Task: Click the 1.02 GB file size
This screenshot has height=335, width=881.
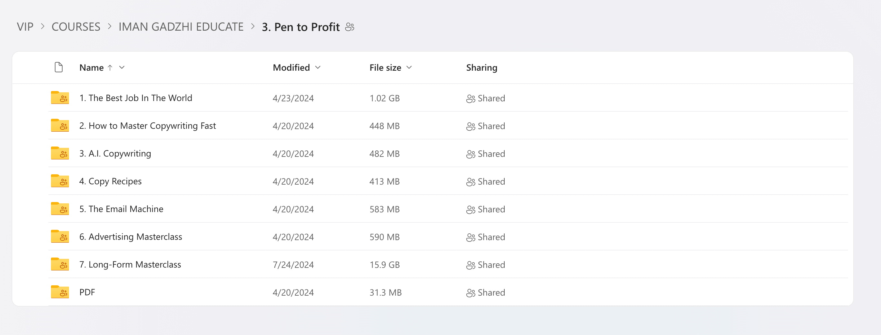Action: pyautogui.click(x=384, y=98)
